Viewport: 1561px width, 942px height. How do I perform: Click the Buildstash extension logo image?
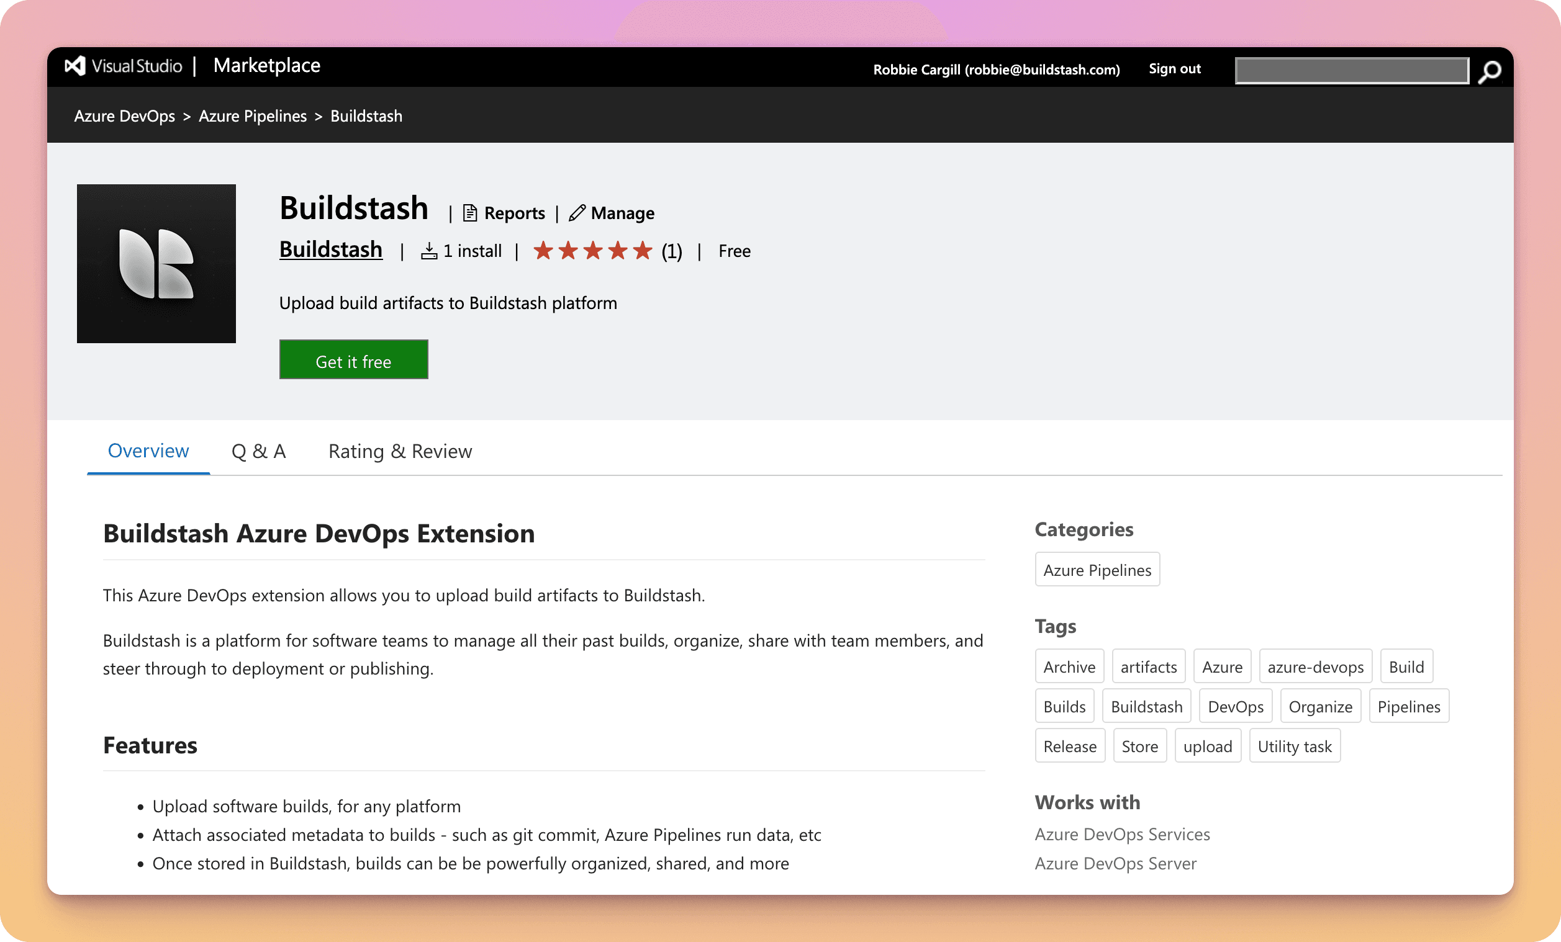click(156, 263)
